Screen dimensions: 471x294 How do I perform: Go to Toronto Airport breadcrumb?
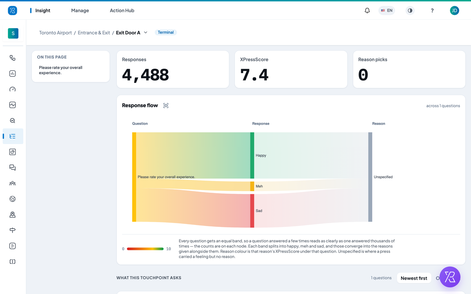[x=55, y=33]
